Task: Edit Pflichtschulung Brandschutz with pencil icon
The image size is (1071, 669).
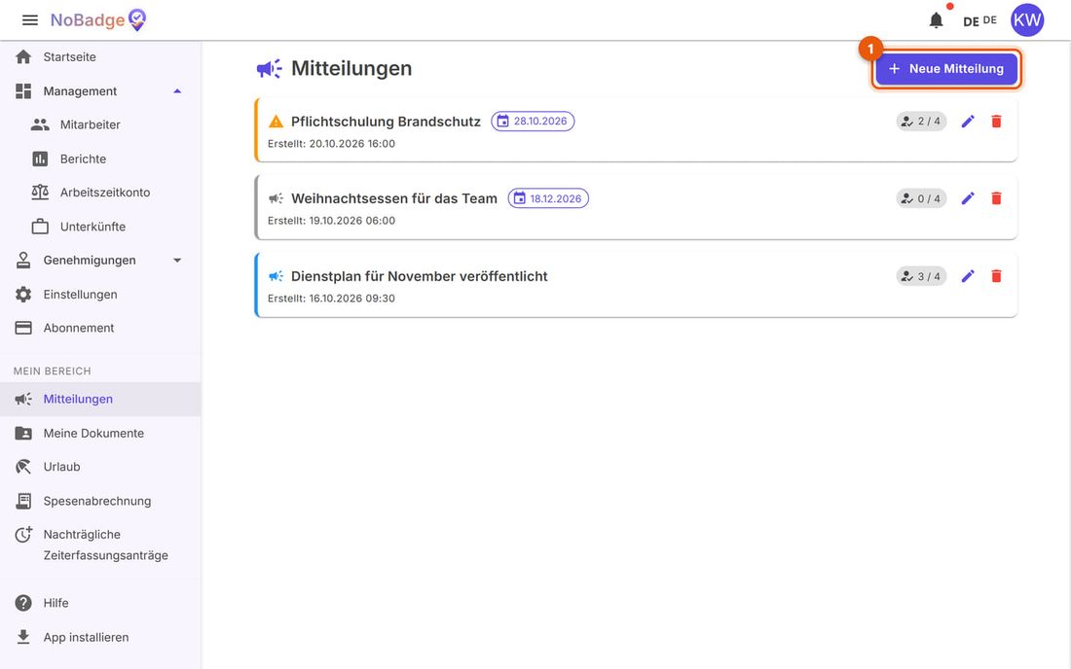Action: coord(967,122)
